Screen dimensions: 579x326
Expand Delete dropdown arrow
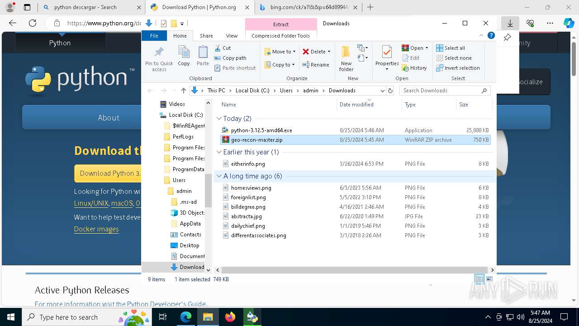(x=329, y=52)
